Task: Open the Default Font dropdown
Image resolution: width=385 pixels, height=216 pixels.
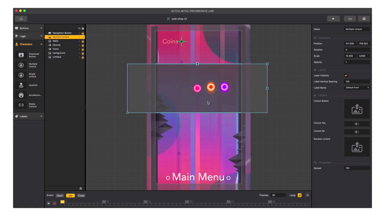Action: [357, 88]
